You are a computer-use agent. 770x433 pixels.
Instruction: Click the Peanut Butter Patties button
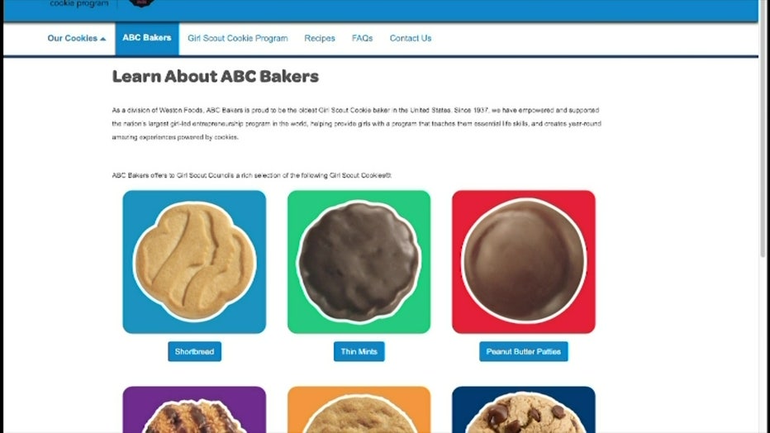524,351
